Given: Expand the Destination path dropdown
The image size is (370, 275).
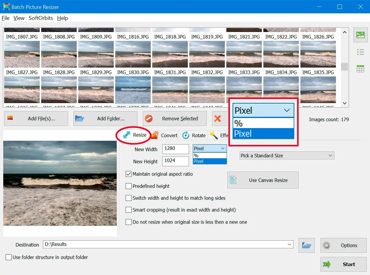Looking at the screenshot, I should pyautogui.click(x=289, y=244).
